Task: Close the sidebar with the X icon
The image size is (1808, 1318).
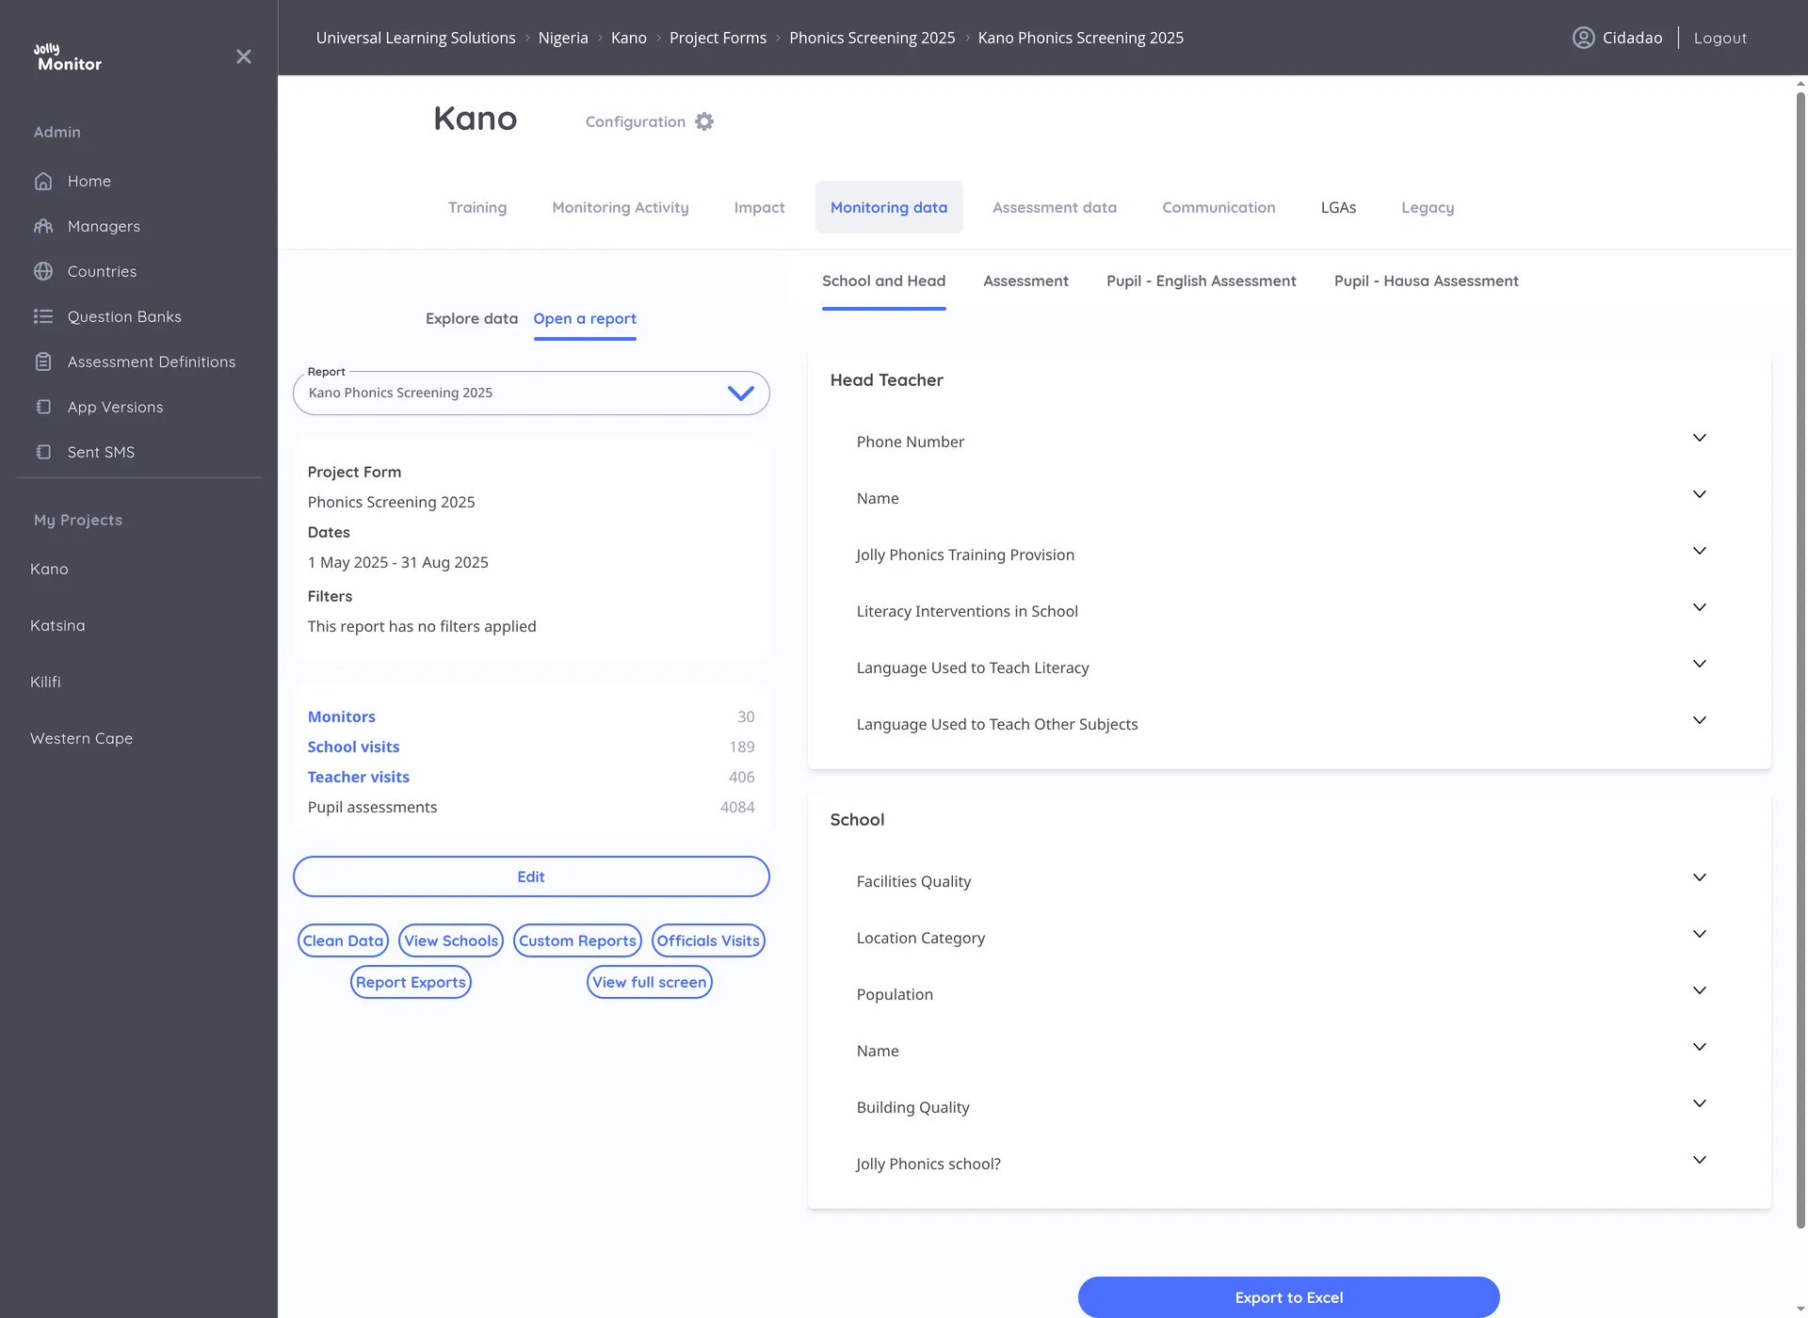Action: 244,56
